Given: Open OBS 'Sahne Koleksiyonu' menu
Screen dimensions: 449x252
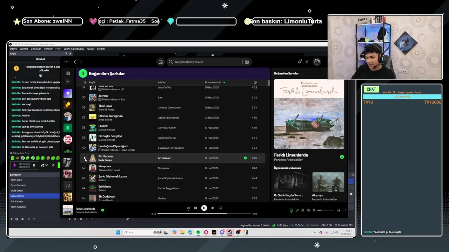Looking at the screenshot, I should pos(74,49).
